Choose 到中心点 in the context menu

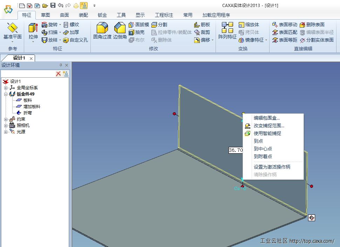(x=263, y=149)
